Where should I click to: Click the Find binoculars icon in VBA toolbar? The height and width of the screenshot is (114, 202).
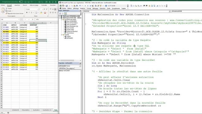click(77, 6)
